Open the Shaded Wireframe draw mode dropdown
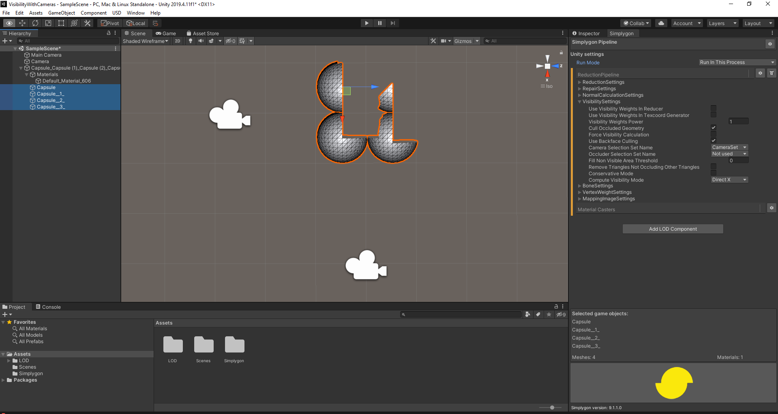This screenshot has height=414, width=778. coord(145,41)
